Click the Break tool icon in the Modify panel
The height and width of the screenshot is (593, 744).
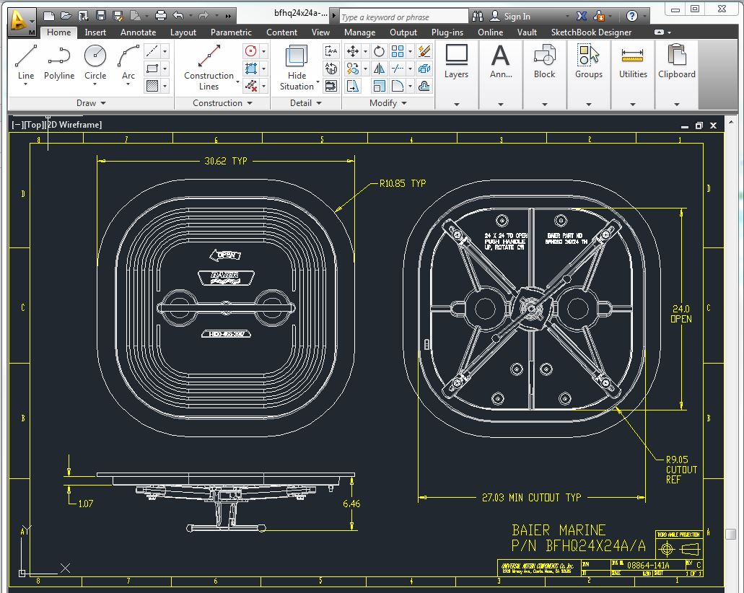[x=398, y=69]
